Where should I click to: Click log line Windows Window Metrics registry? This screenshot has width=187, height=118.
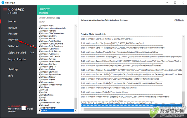(125, 97)
